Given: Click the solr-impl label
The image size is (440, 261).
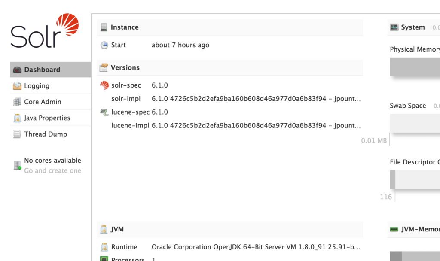Looking at the screenshot, I should 126,99.
